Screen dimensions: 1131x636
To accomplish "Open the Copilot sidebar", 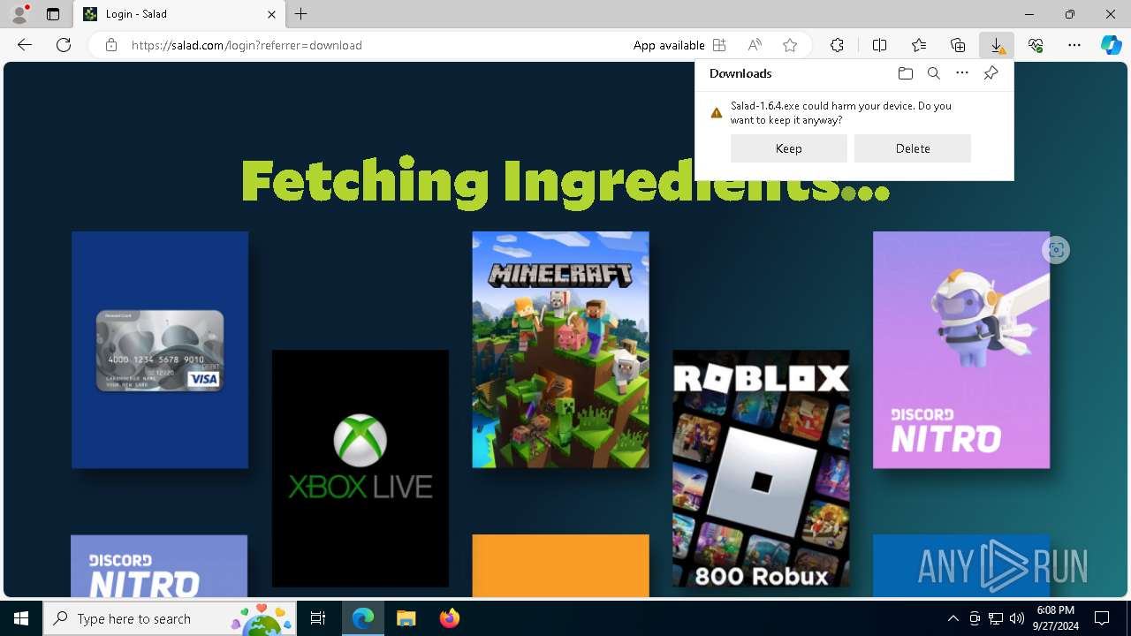I will coord(1111,45).
